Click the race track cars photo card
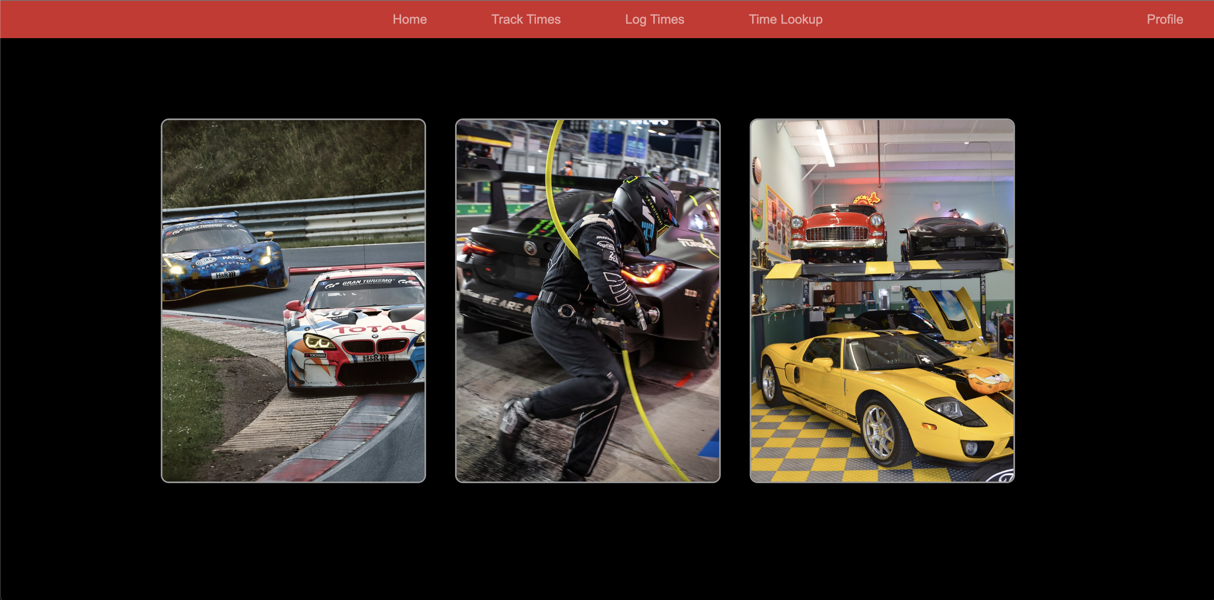 [x=293, y=300]
